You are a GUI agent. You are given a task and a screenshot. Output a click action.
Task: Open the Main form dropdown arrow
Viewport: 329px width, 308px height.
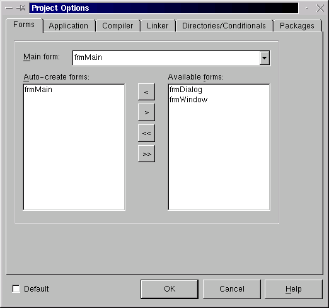(265, 57)
